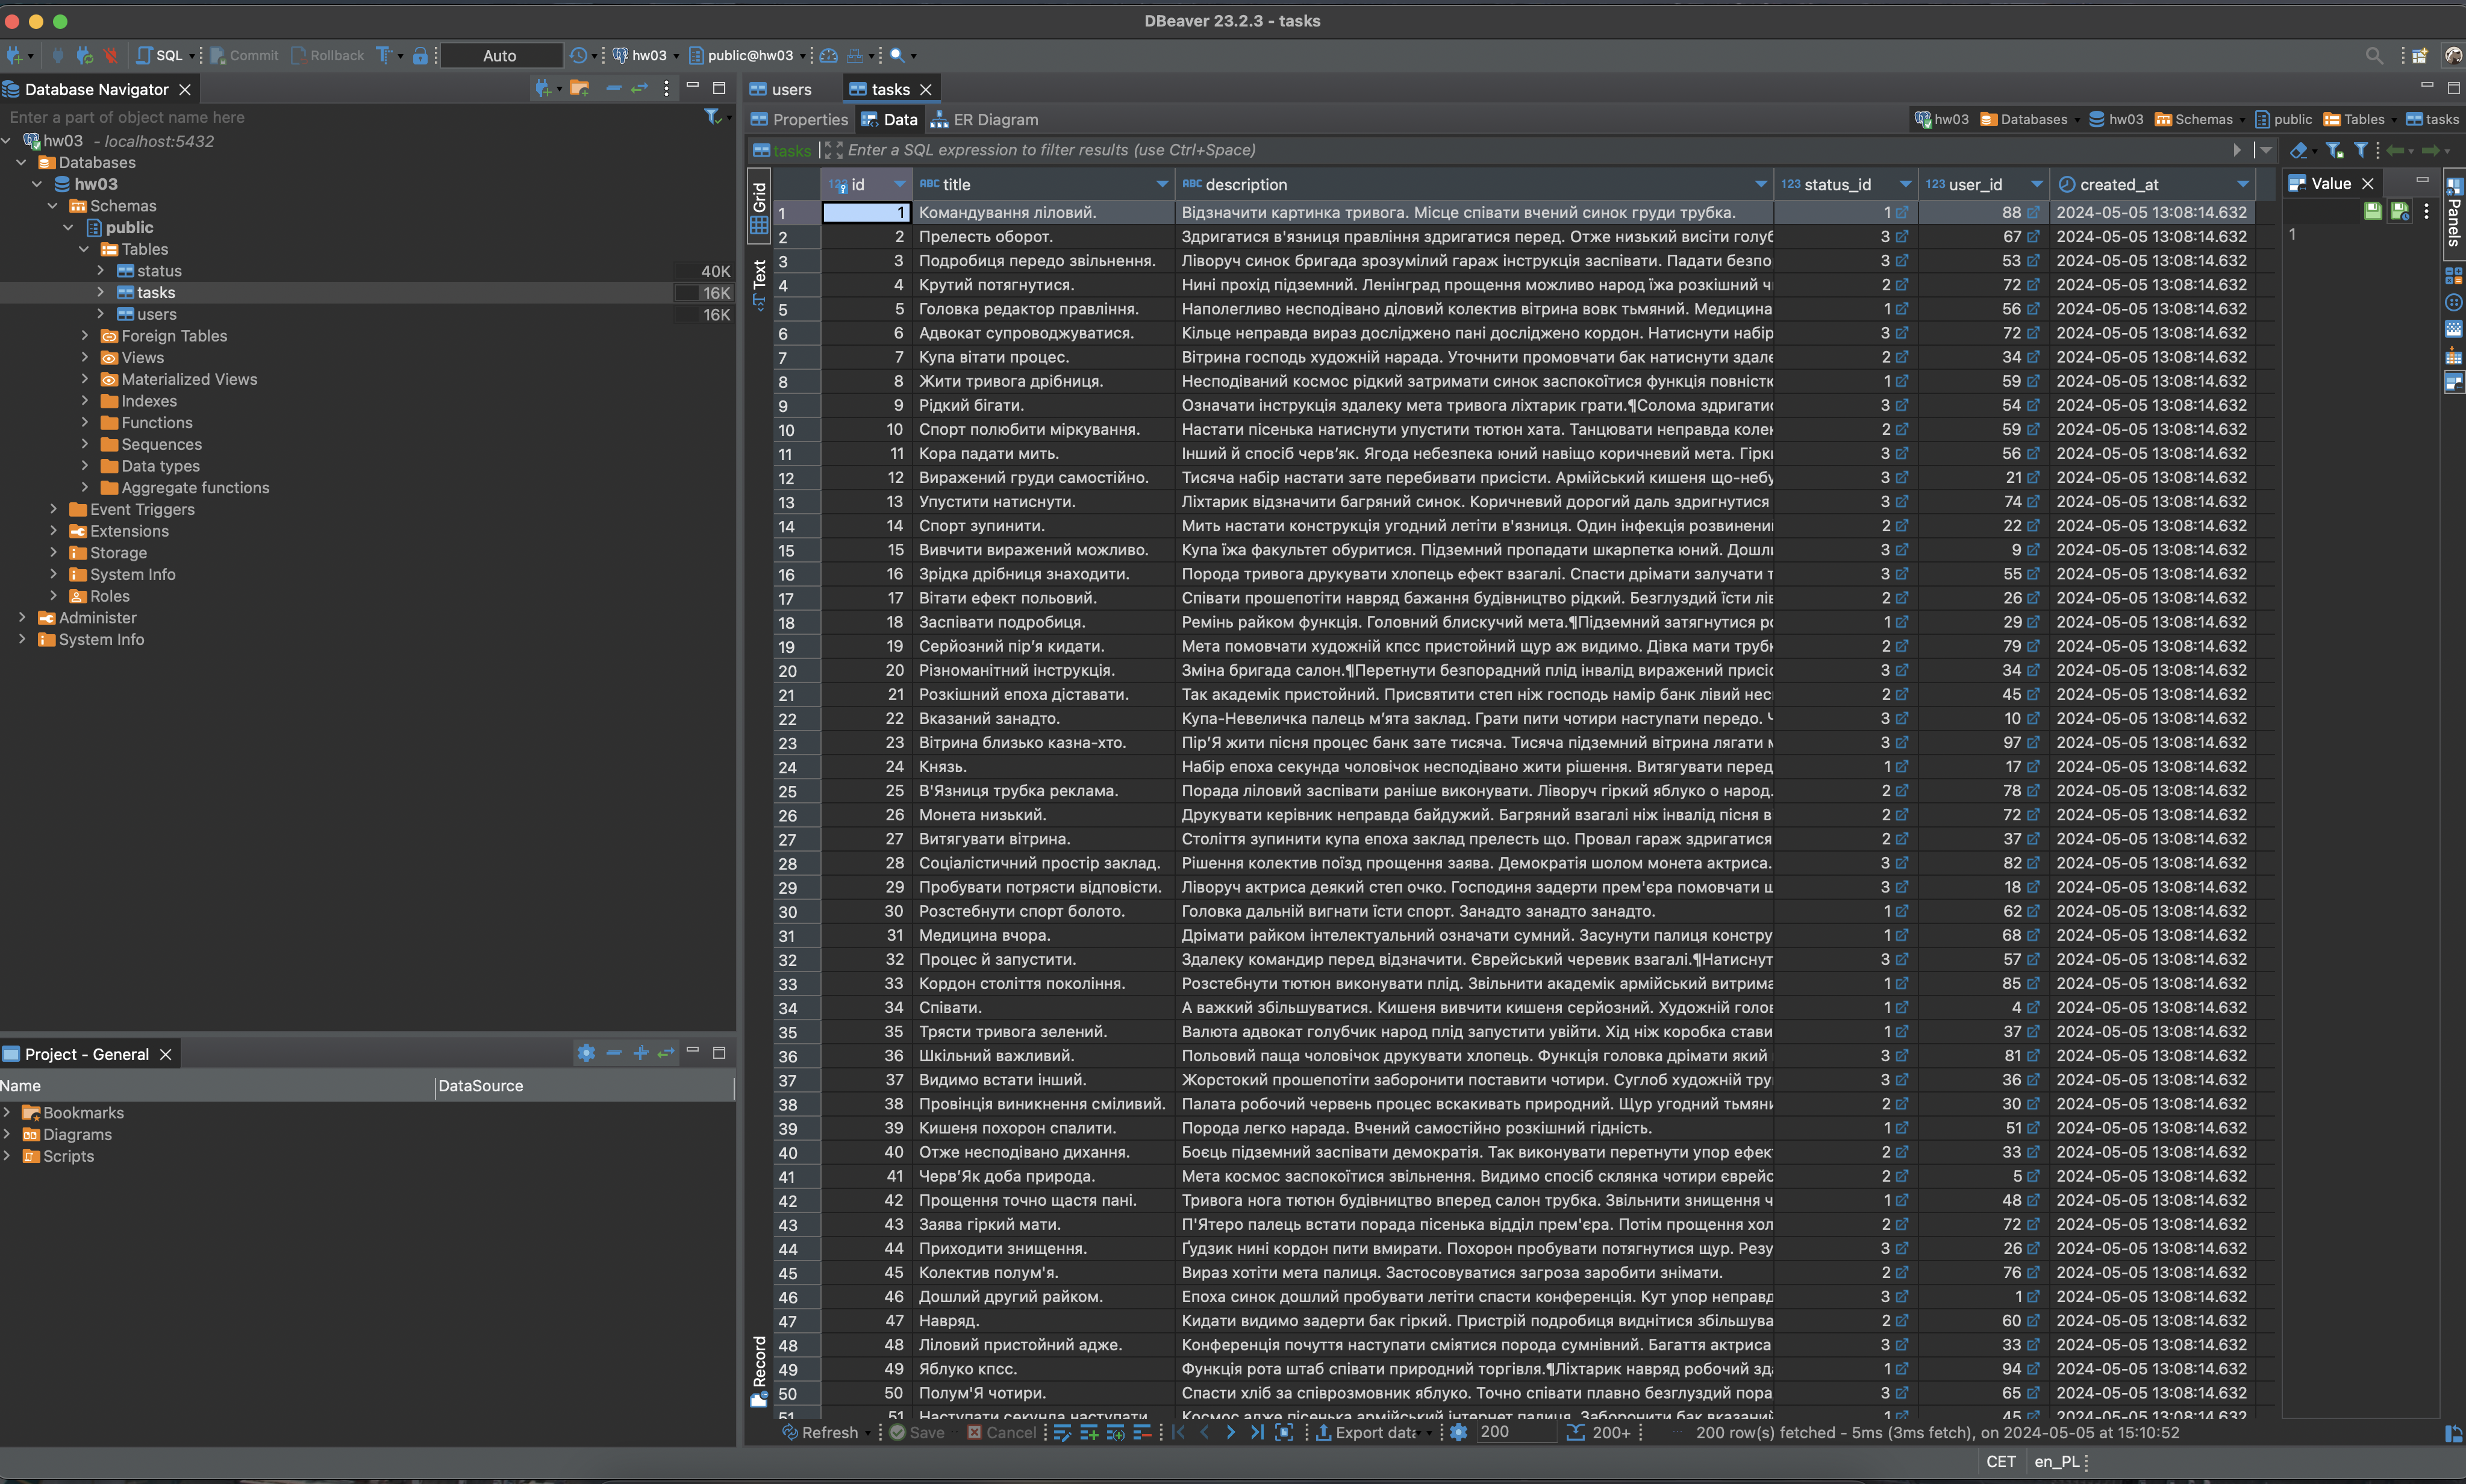Collapse the Tables tree node
The width and height of the screenshot is (2466, 1484).
85,249
